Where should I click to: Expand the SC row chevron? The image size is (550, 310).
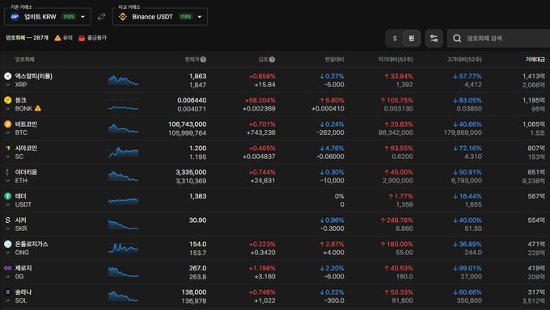click(x=8, y=157)
